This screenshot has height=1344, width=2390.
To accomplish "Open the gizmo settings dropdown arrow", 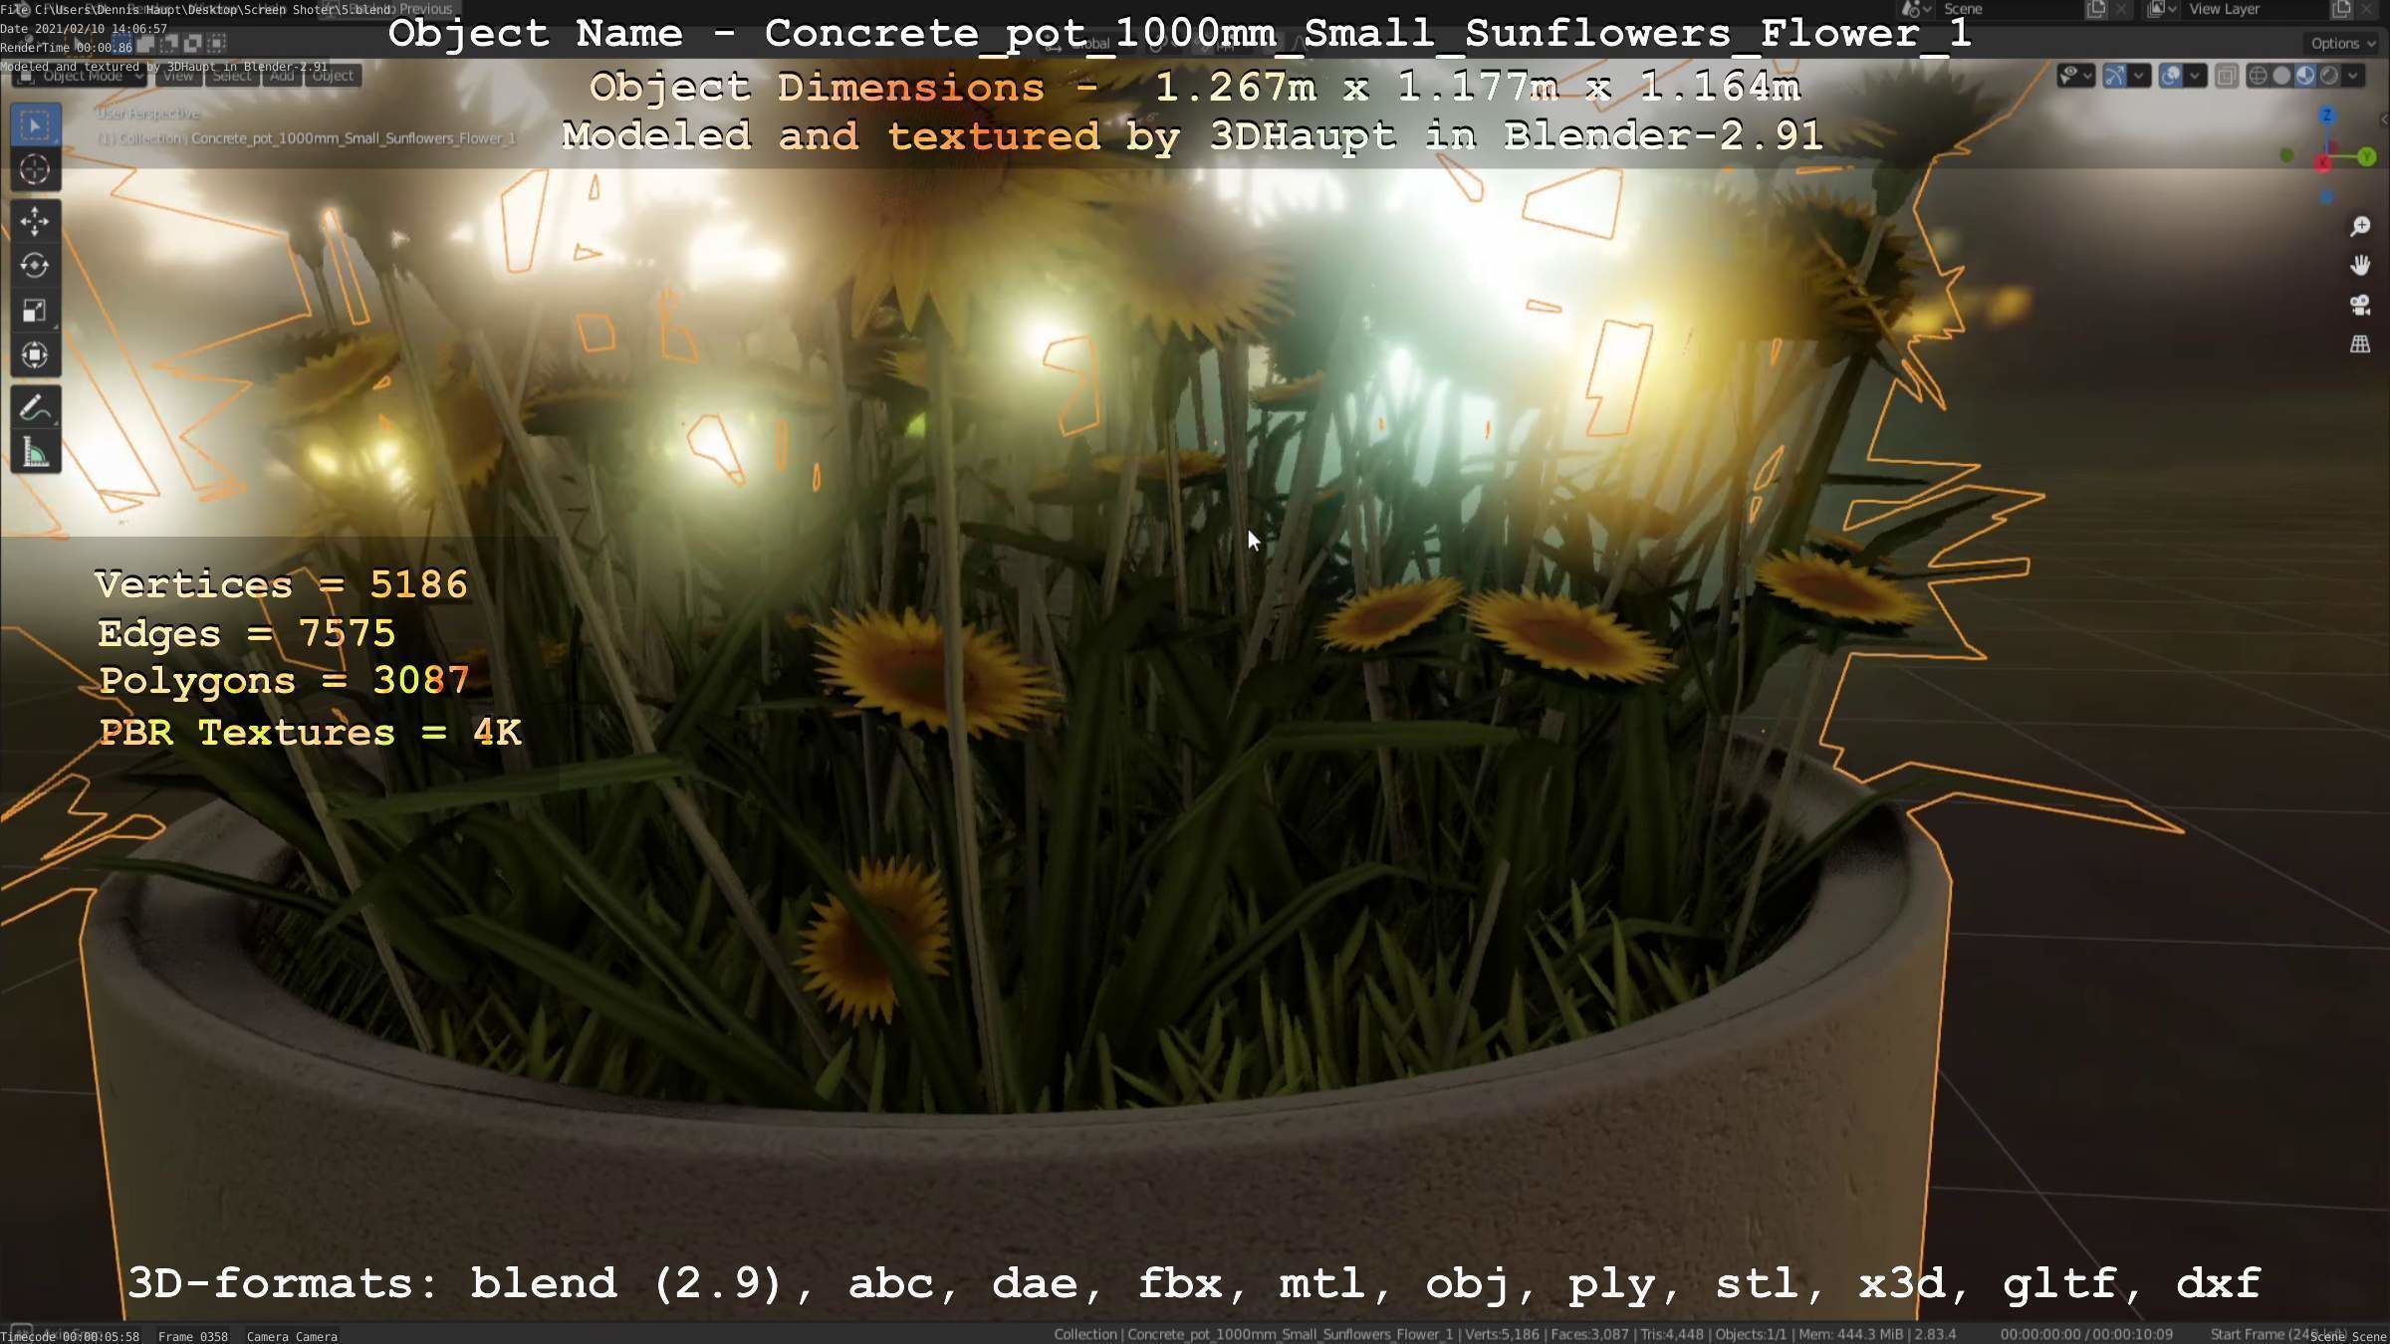I will pos(2139,76).
